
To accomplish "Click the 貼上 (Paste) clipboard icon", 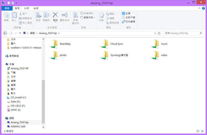I will (14, 16).
